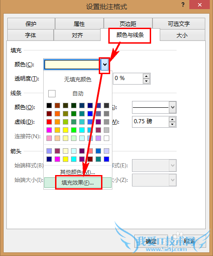Screen dimensions: 213x256
Task: Pick the darkest gray swatch in top row
Action: (106, 105)
